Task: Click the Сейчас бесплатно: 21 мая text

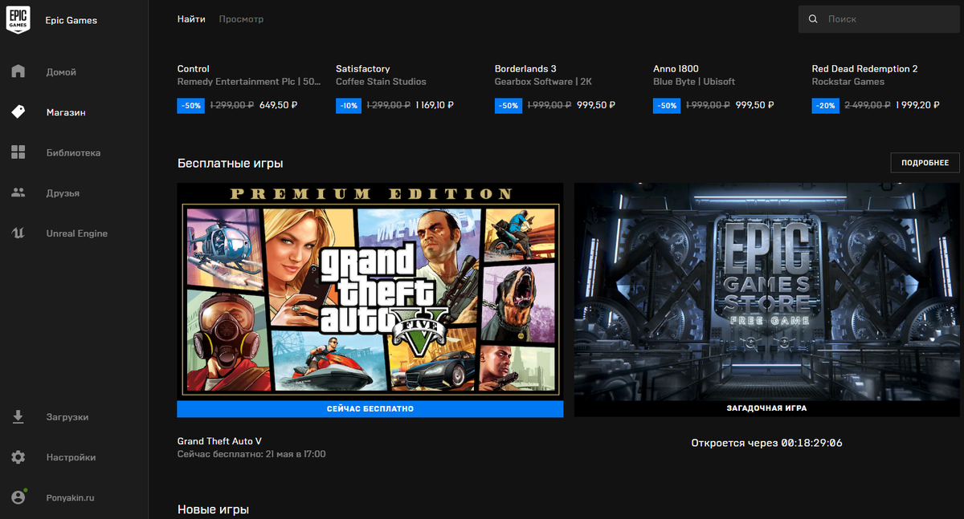Action: 251,454
